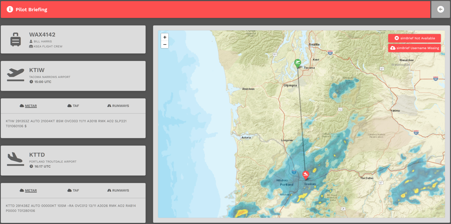View the KTTD RUNWAYS tab
The width and height of the screenshot is (451, 224).
pos(118,190)
